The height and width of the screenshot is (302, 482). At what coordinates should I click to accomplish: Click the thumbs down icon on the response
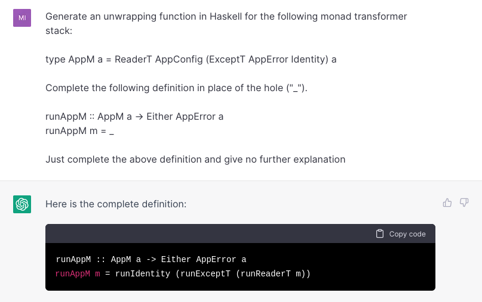click(464, 203)
